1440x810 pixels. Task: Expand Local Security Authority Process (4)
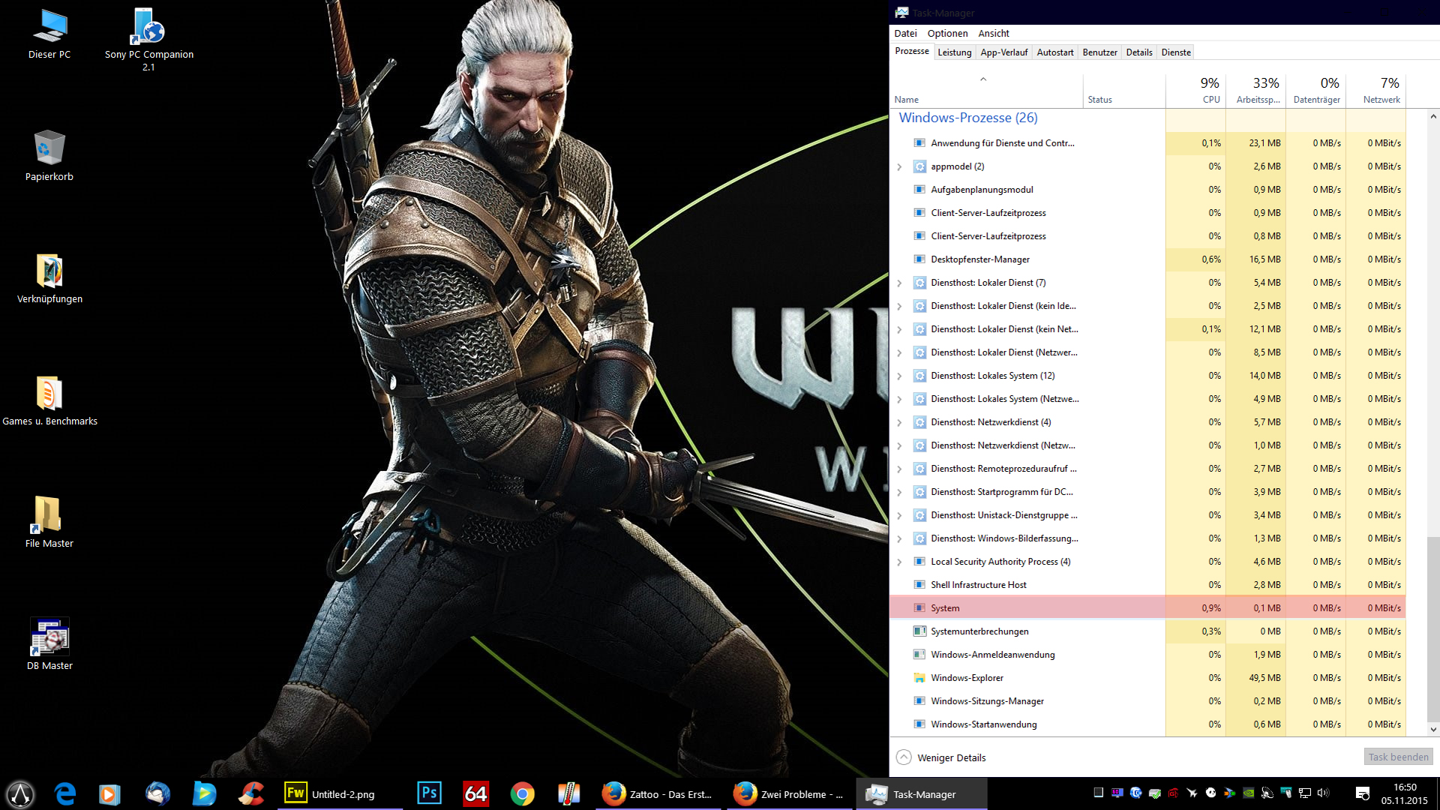click(x=899, y=562)
